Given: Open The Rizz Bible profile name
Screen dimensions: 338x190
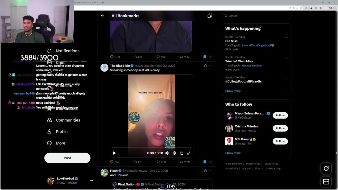Looking at the screenshot, I should (x=120, y=66).
